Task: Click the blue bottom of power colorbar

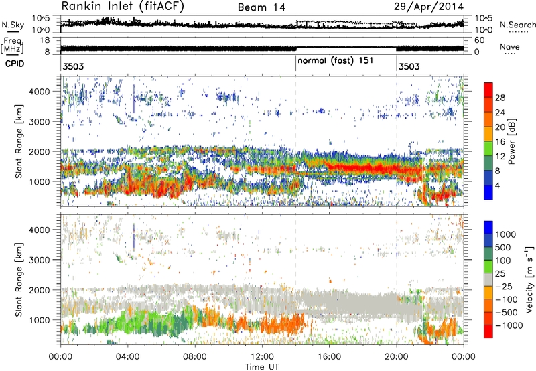Action: pyautogui.click(x=488, y=192)
